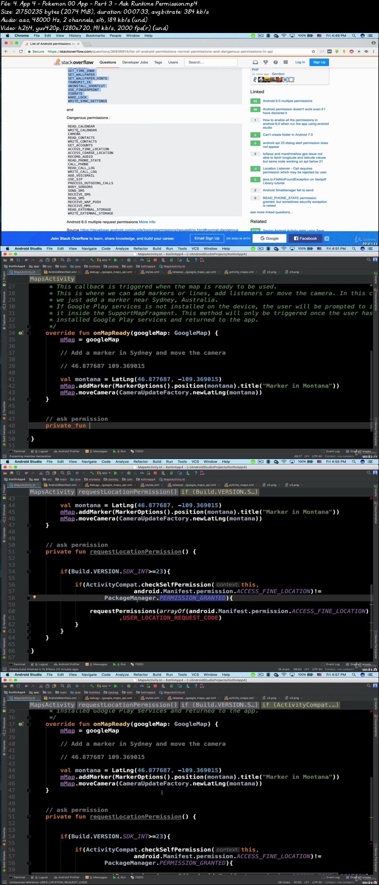Open Event Log in 4:57 PM Android Studio

pos(331,877)
